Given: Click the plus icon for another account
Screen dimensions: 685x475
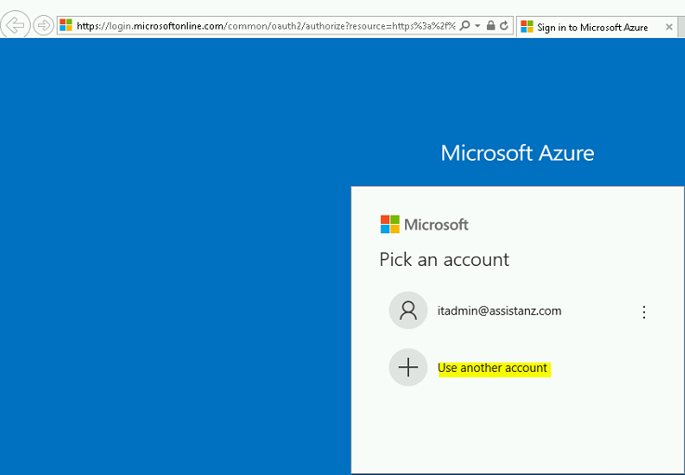Looking at the screenshot, I should 408,367.
